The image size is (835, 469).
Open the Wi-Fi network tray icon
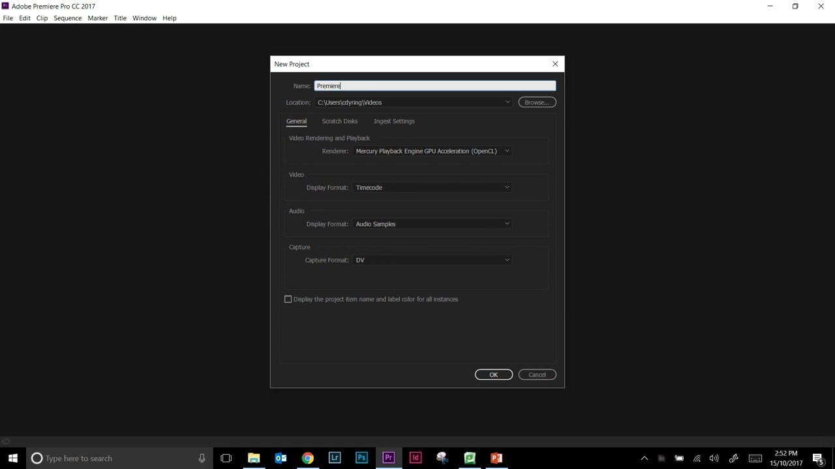click(697, 458)
